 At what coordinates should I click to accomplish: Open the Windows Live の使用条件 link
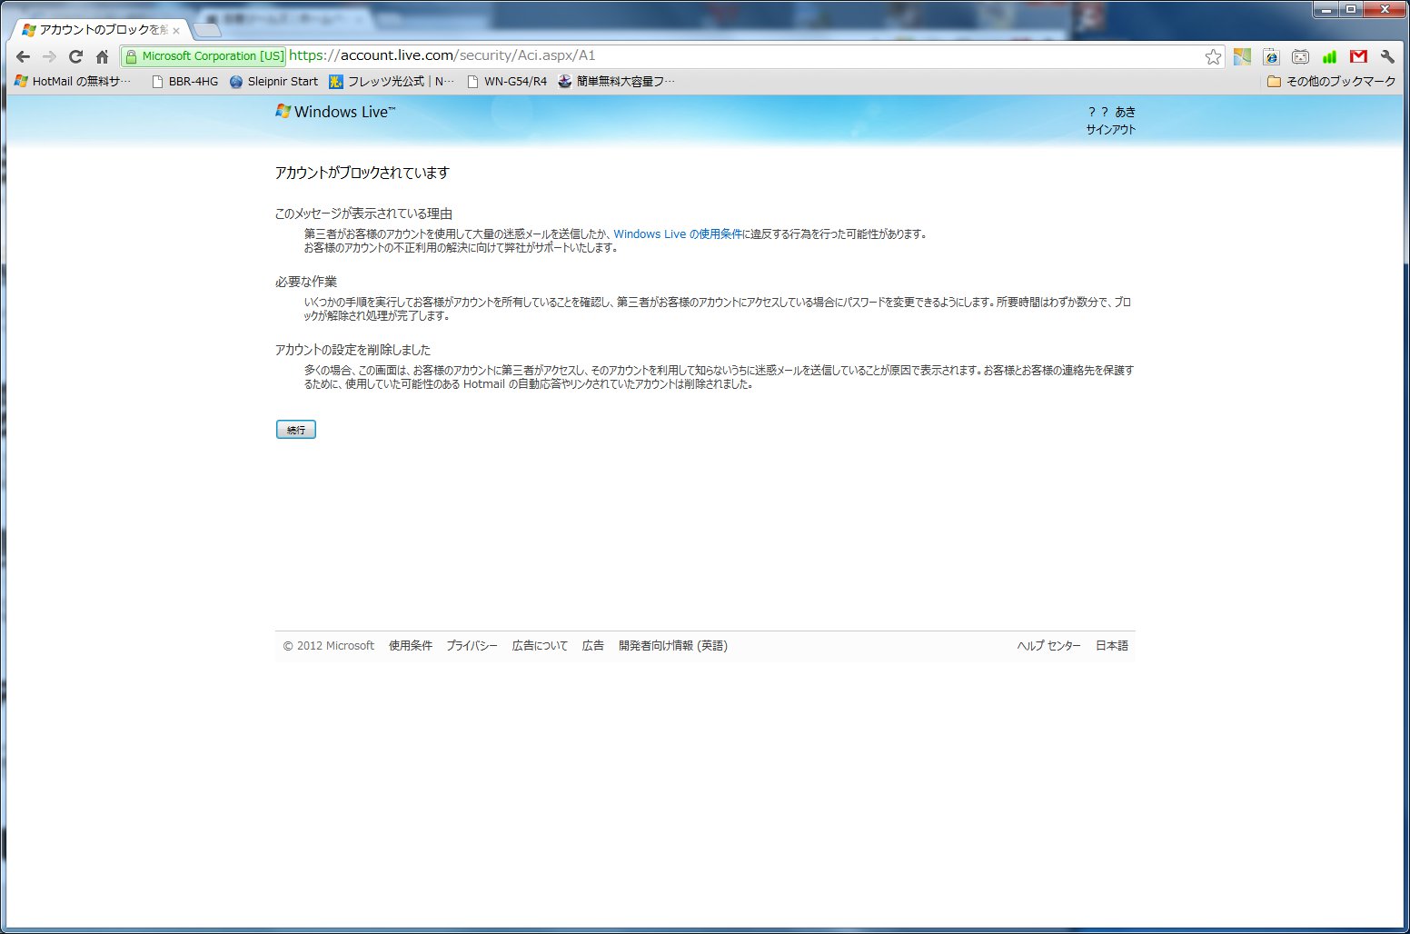[x=678, y=233]
